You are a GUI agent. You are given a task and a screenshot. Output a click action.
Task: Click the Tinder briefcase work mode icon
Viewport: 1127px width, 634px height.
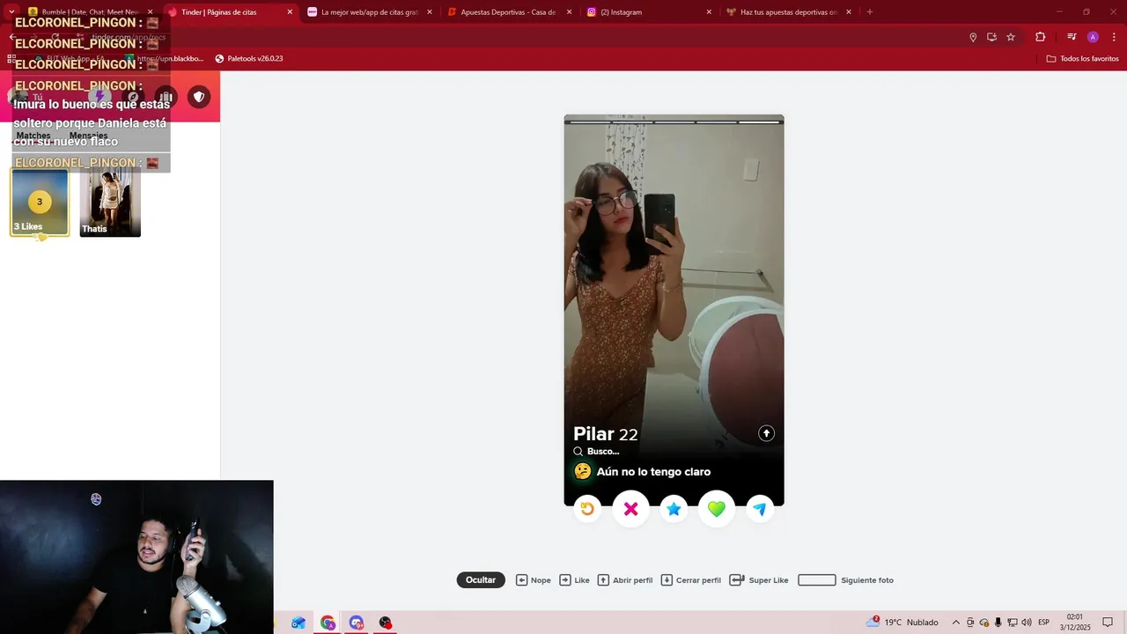click(x=166, y=97)
